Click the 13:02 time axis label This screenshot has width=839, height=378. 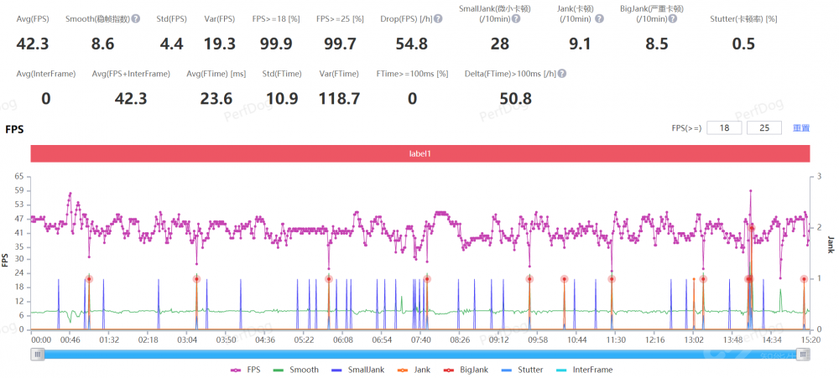[x=694, y=339]
